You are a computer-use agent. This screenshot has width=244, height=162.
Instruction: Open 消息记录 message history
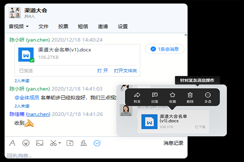point(173,143)
